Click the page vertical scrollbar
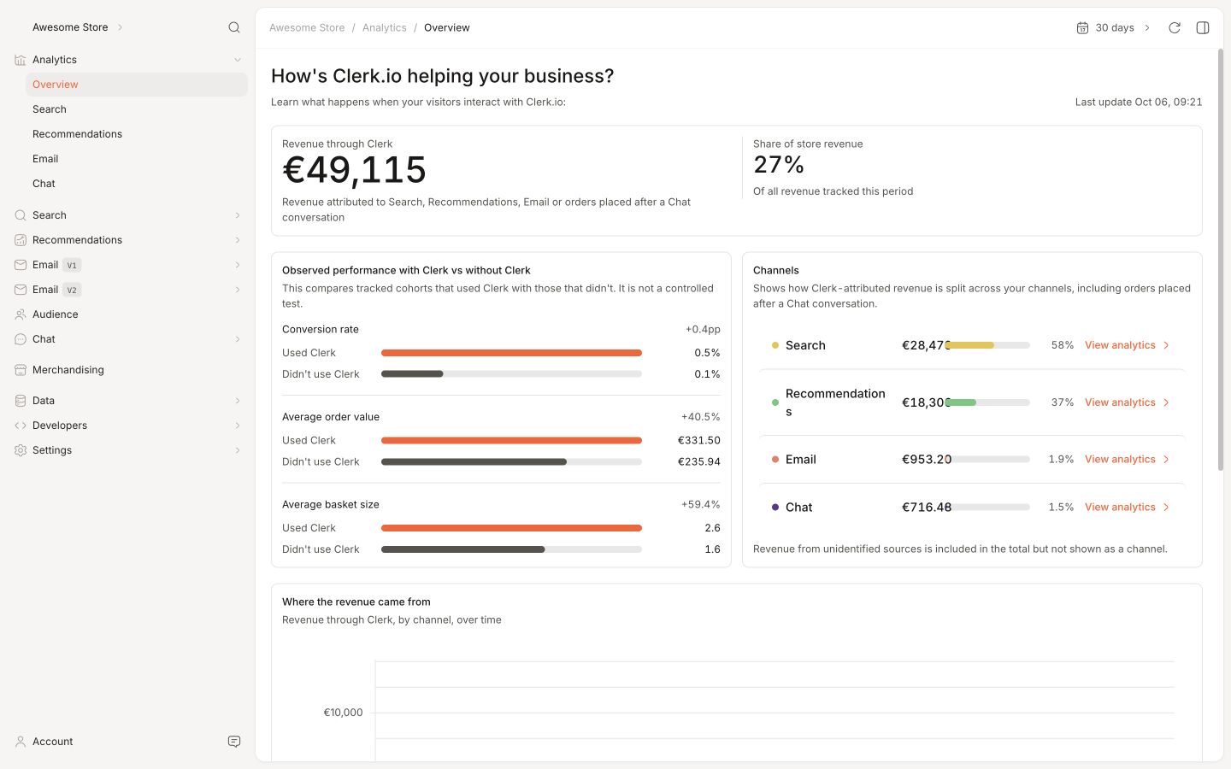The width and height of the screenshot is (1231, 769). point(1221,260)
